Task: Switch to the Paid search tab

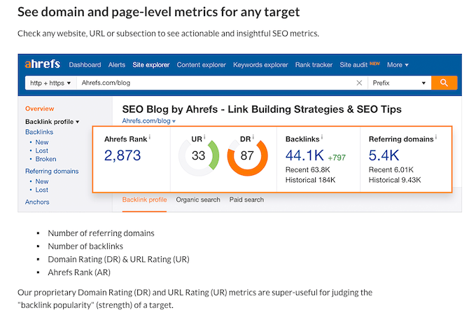Action: coord(246,199)
